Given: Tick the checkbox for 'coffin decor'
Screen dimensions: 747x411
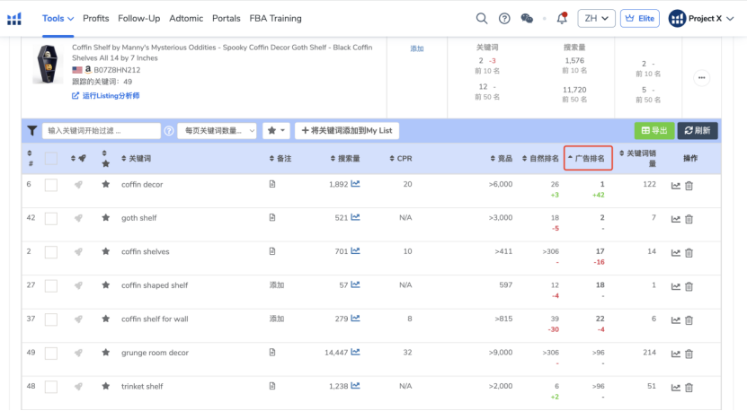Looking at the screenshot, I should [x=51, y=185].
